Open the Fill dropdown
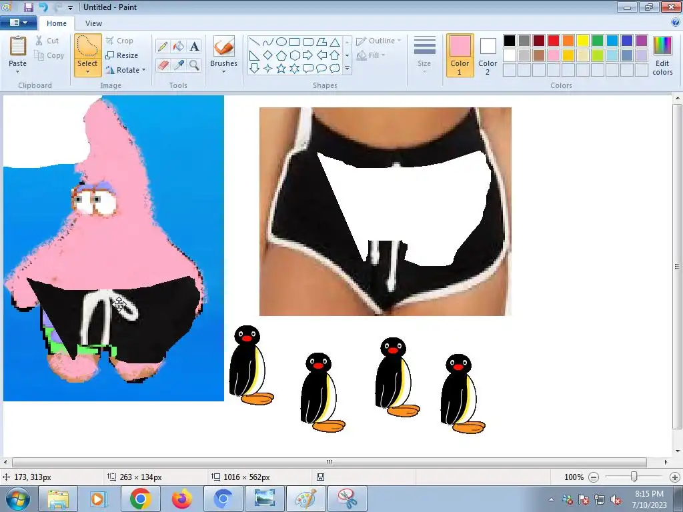 pos(371,55)
